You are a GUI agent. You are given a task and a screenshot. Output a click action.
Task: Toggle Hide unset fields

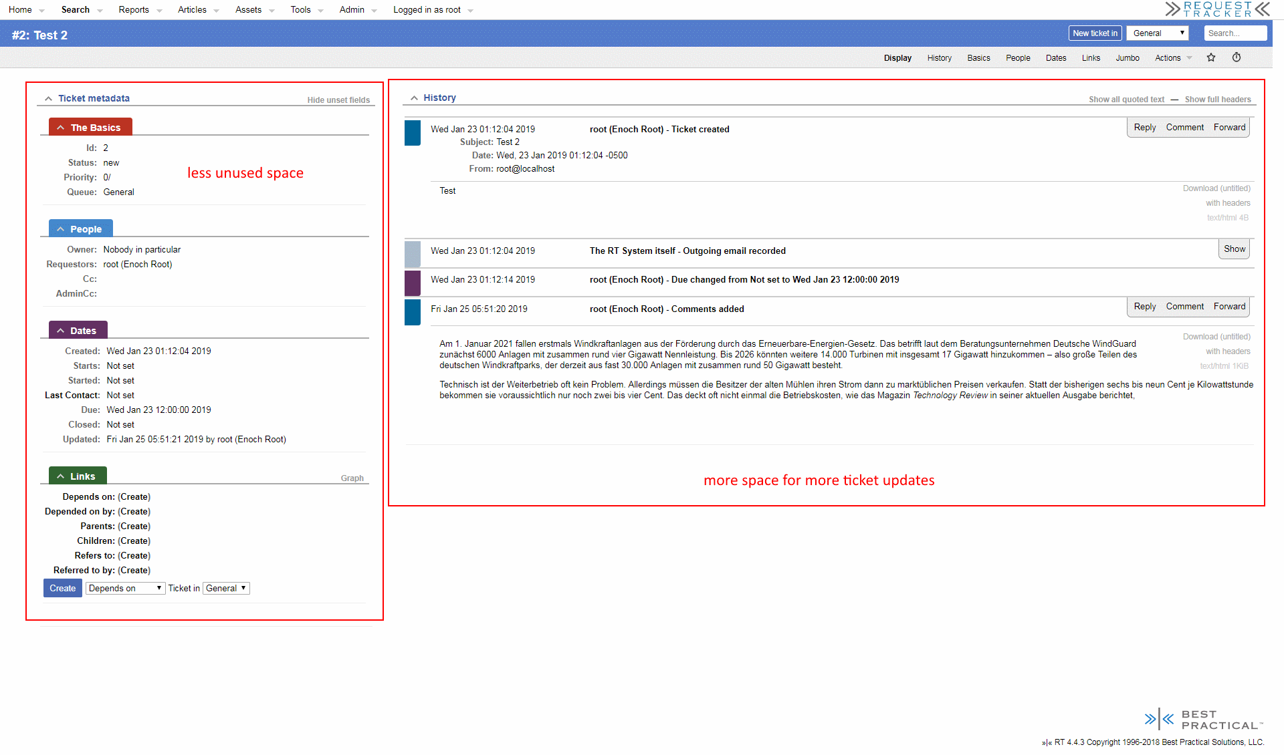tap(338, 100)
